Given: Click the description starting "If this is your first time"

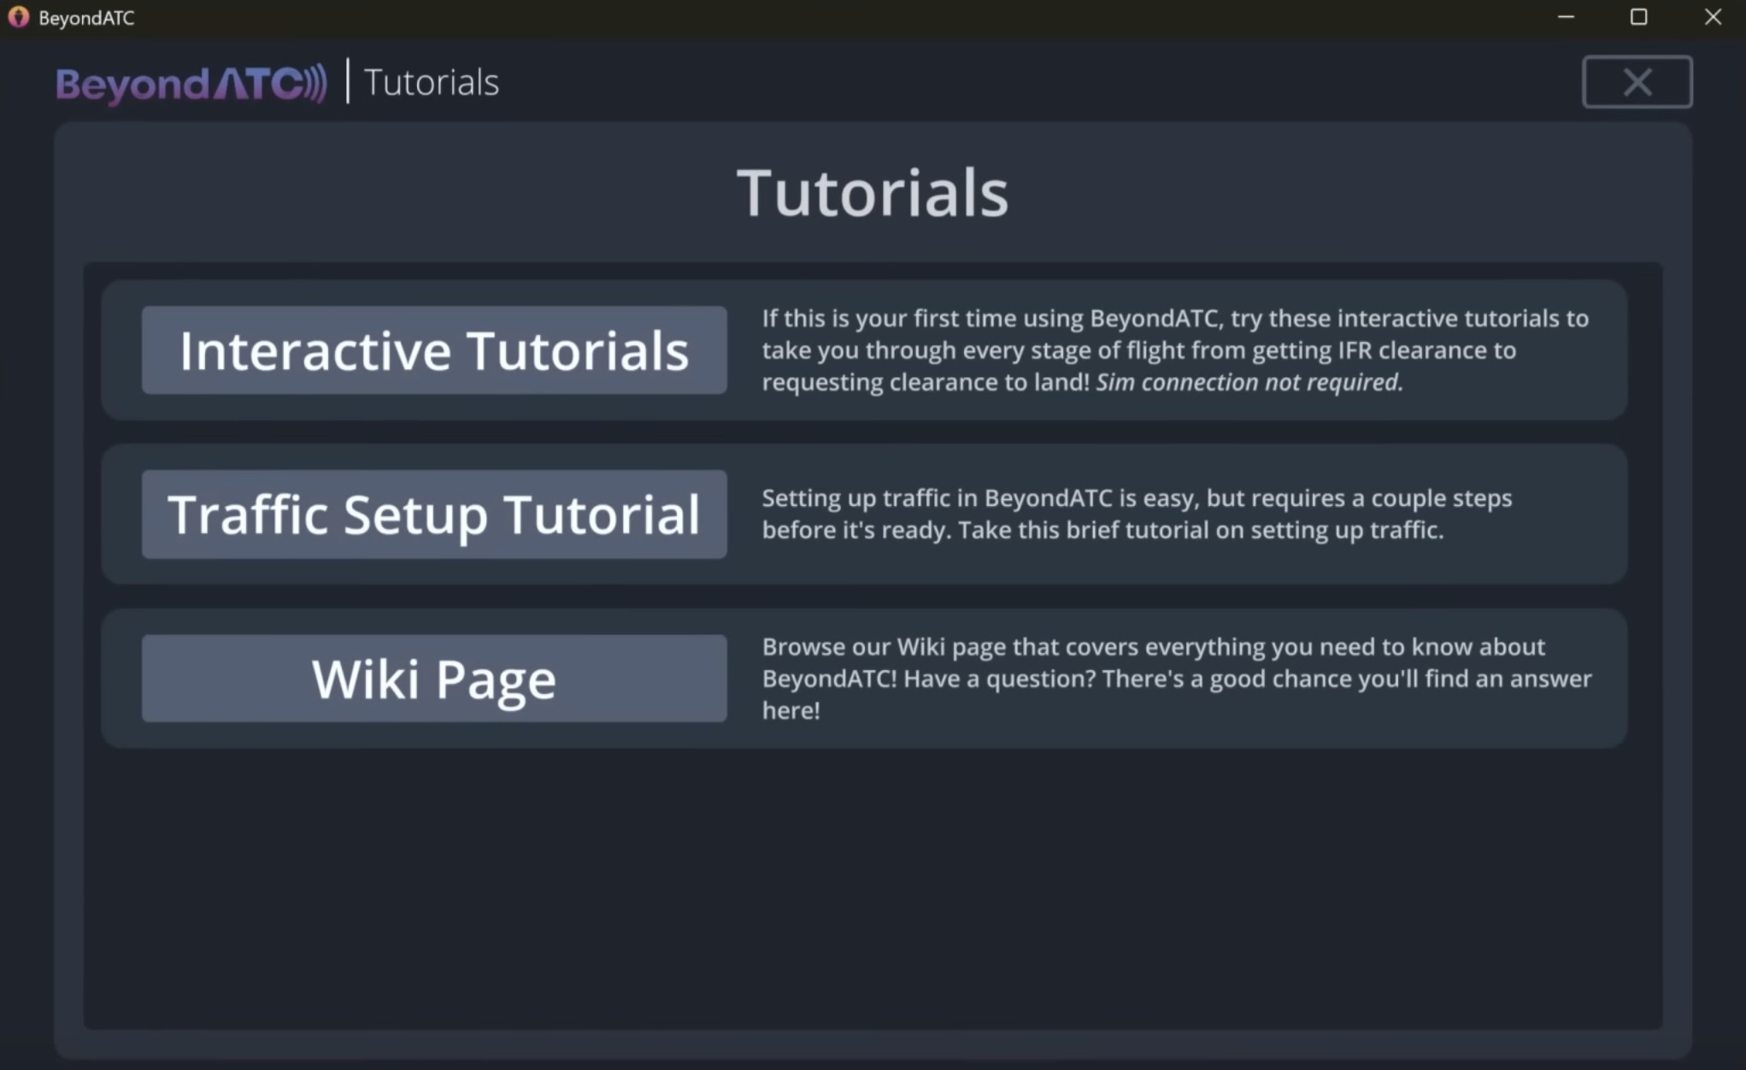Looking at the screenshot, I should pos(1175,350).
